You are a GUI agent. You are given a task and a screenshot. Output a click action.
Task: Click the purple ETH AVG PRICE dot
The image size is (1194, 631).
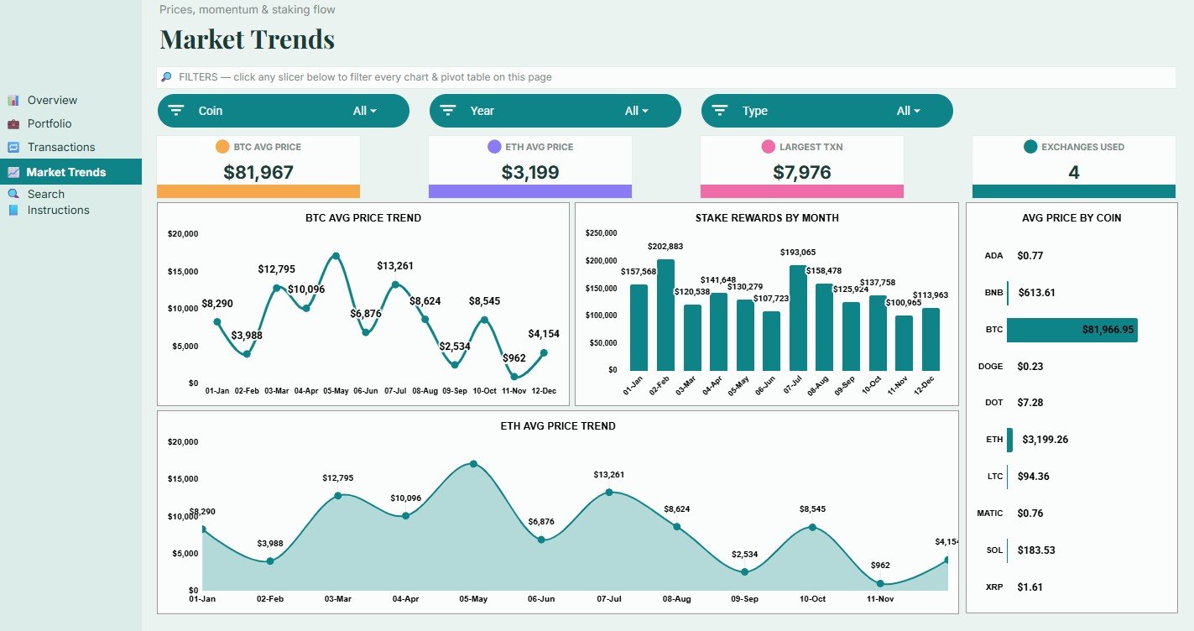coord(494,147)
